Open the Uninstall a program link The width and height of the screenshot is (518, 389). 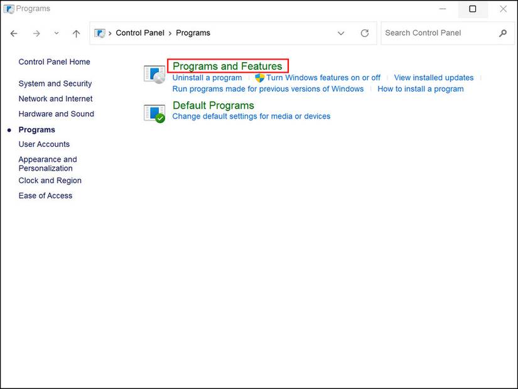(207, 77)
